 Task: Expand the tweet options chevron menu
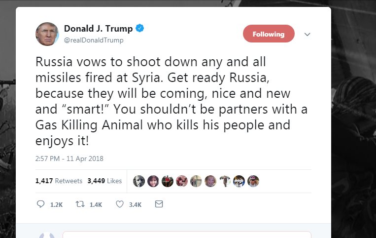tap(308, 35)
